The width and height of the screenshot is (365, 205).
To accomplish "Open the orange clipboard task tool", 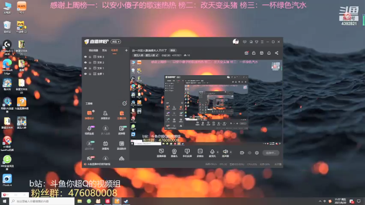I will [121, 115].
